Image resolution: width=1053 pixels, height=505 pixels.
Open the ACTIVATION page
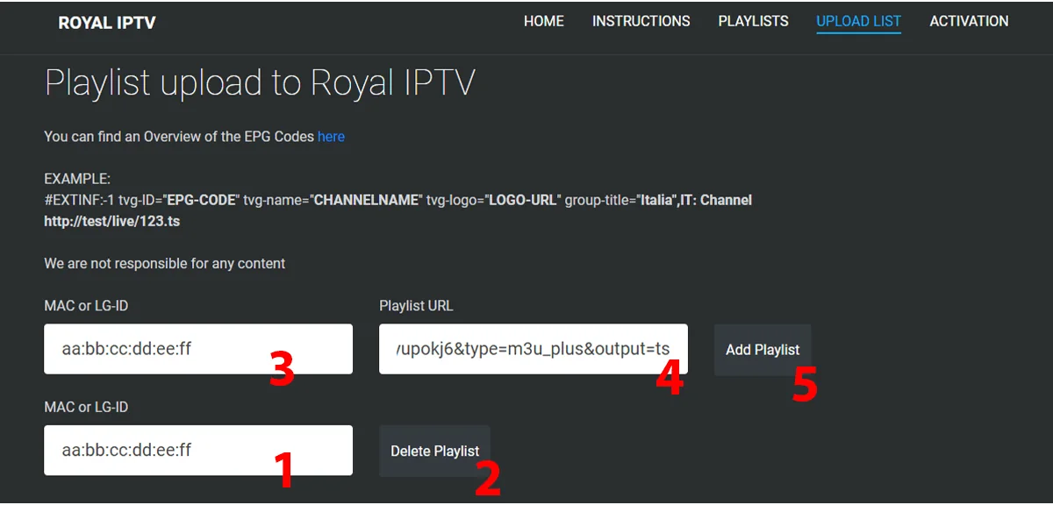[x=969, y=21]
